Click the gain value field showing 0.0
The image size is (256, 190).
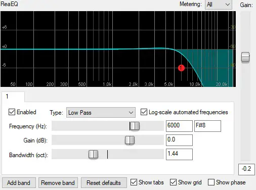coord(179,140)
